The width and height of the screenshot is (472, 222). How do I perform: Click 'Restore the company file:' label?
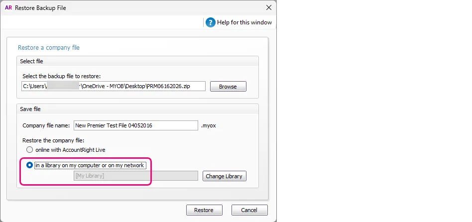tap(53, 140)
